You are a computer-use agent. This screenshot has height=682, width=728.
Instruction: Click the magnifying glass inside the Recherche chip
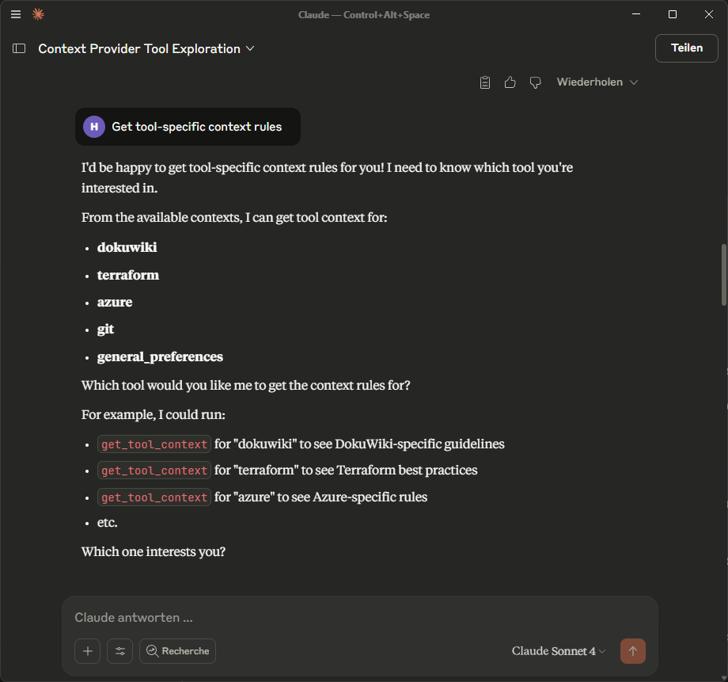pyautogui.click(x=152, y=650)
